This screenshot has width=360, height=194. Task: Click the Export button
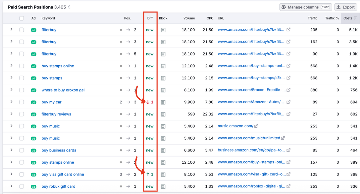click(x=345, y=7)
